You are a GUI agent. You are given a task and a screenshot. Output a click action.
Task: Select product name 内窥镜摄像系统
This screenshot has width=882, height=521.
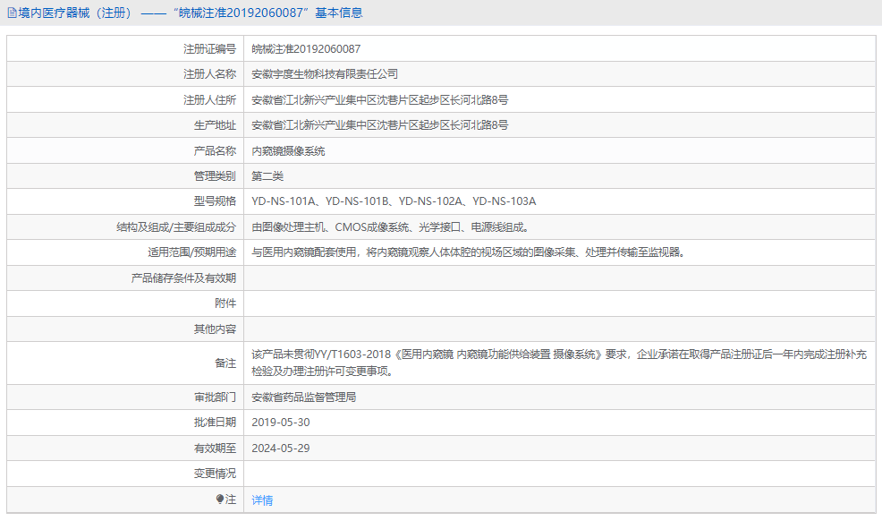[x=288, y=150]
